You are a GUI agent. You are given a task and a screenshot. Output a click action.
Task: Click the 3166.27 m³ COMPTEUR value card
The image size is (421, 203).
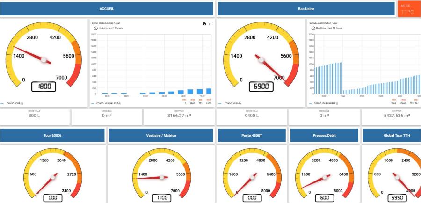(x=179, y=117)
